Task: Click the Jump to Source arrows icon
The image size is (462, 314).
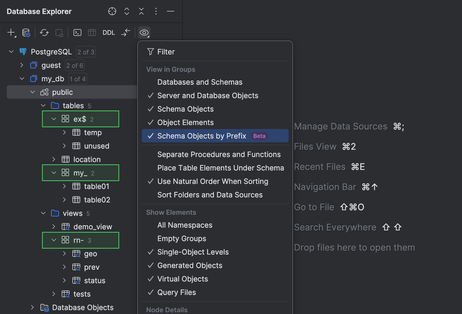Action: (x=126, y=33)
